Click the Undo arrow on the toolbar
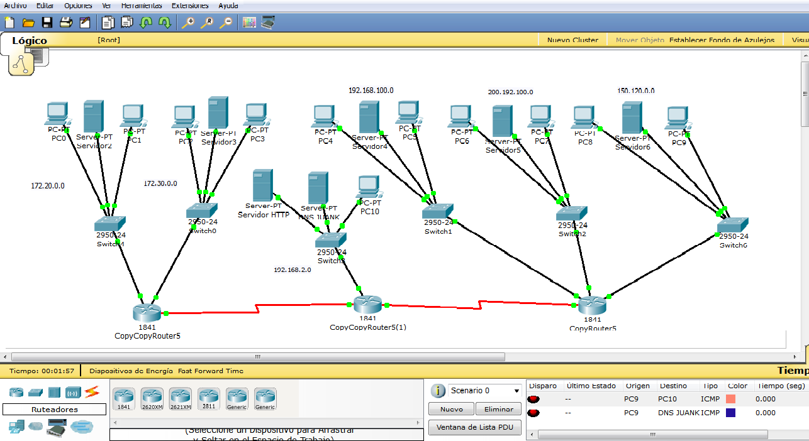Screen dimensions: 809x441 [146, 22]
